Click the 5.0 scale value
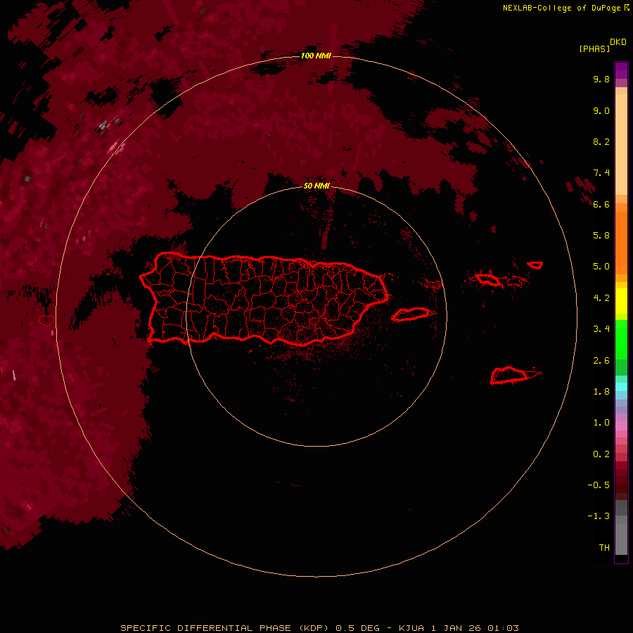Image resolution: width=633 pixels, height=633 pixels. point(601,267)
